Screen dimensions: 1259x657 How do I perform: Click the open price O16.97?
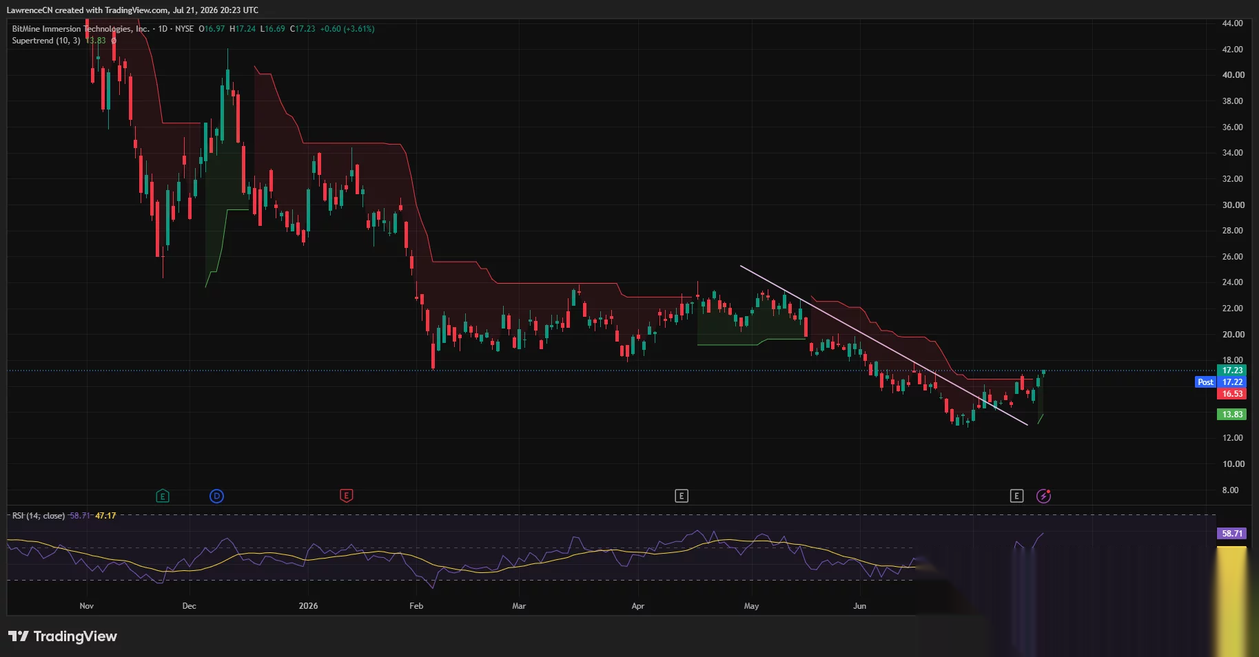(212, 29)
